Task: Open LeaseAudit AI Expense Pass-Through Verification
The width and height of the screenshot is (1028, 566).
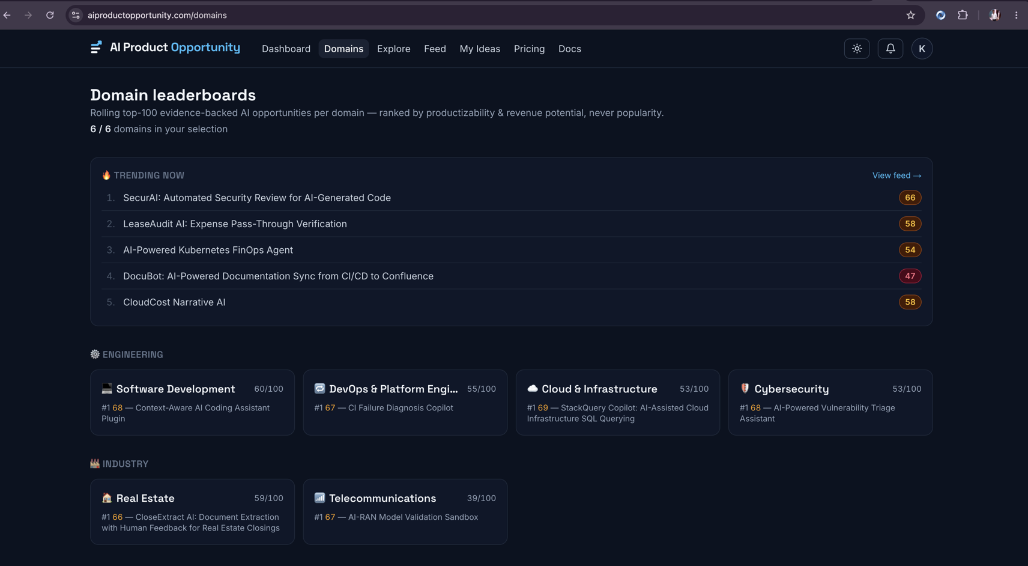Action: pyautogui.click(x=235, y=224)
